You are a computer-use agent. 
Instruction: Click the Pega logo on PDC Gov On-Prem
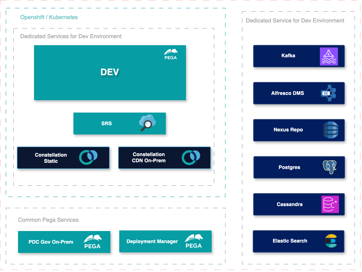93,242
